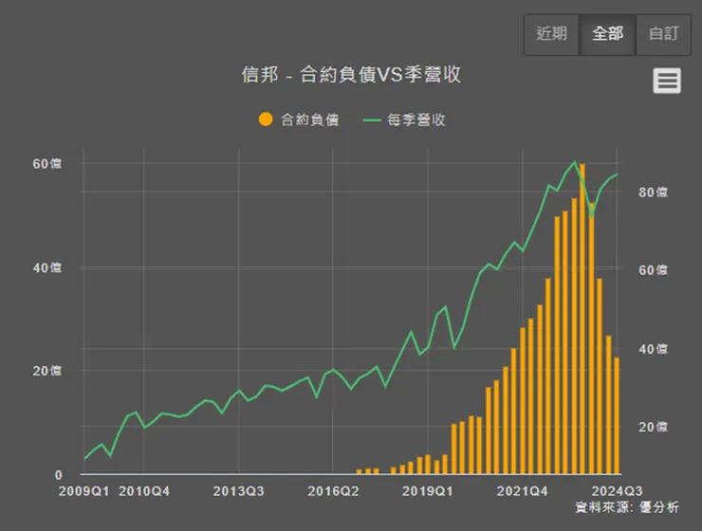The image size is (702, 531).
Task: Toggle the 每季營收 legend line series
Action: 404,119
